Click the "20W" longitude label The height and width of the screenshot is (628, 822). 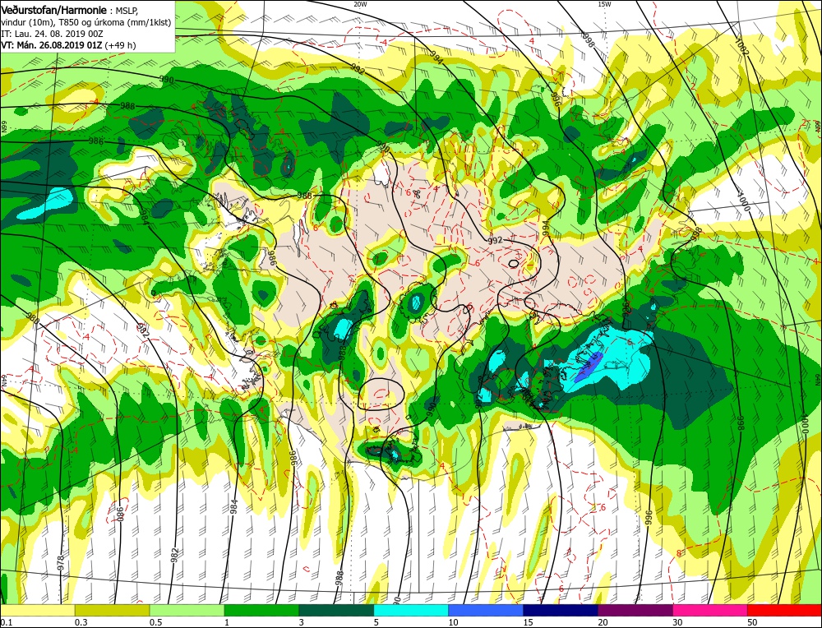coord(360,3)
